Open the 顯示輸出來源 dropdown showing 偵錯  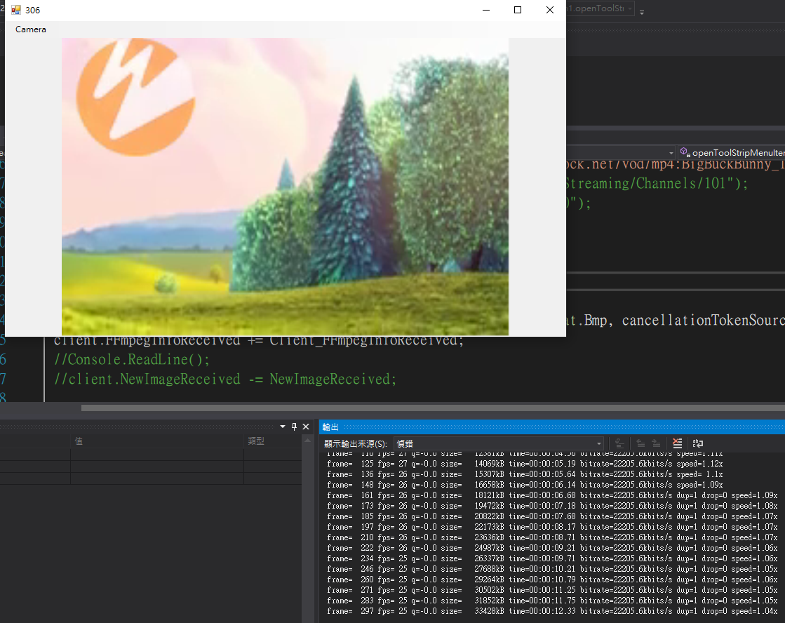[499, 443]
